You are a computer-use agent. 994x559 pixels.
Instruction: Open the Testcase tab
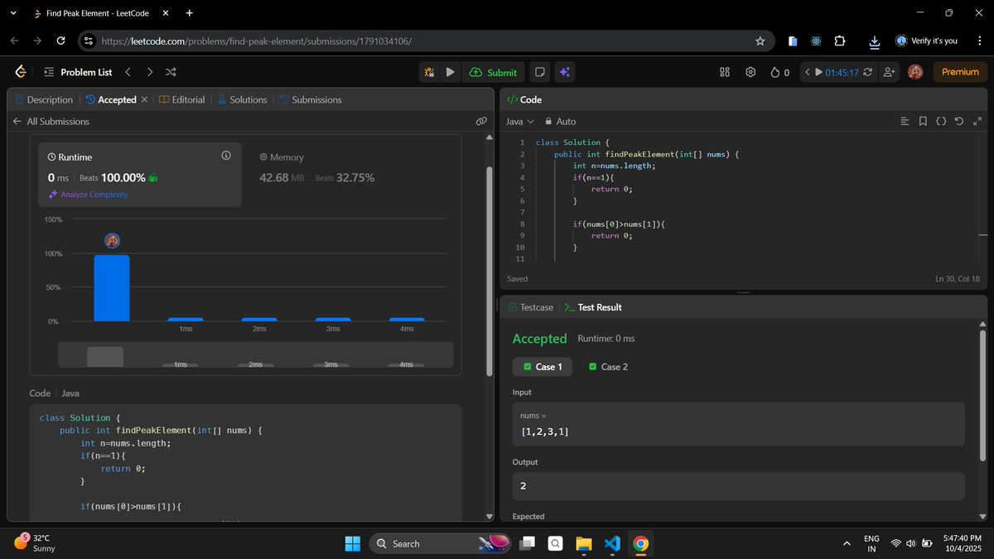[529, 307]
